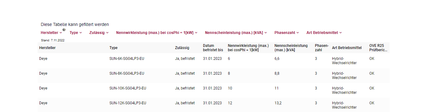
Task: Click chevron arrow next to Zulässig filter
Action: pos(107,33)
